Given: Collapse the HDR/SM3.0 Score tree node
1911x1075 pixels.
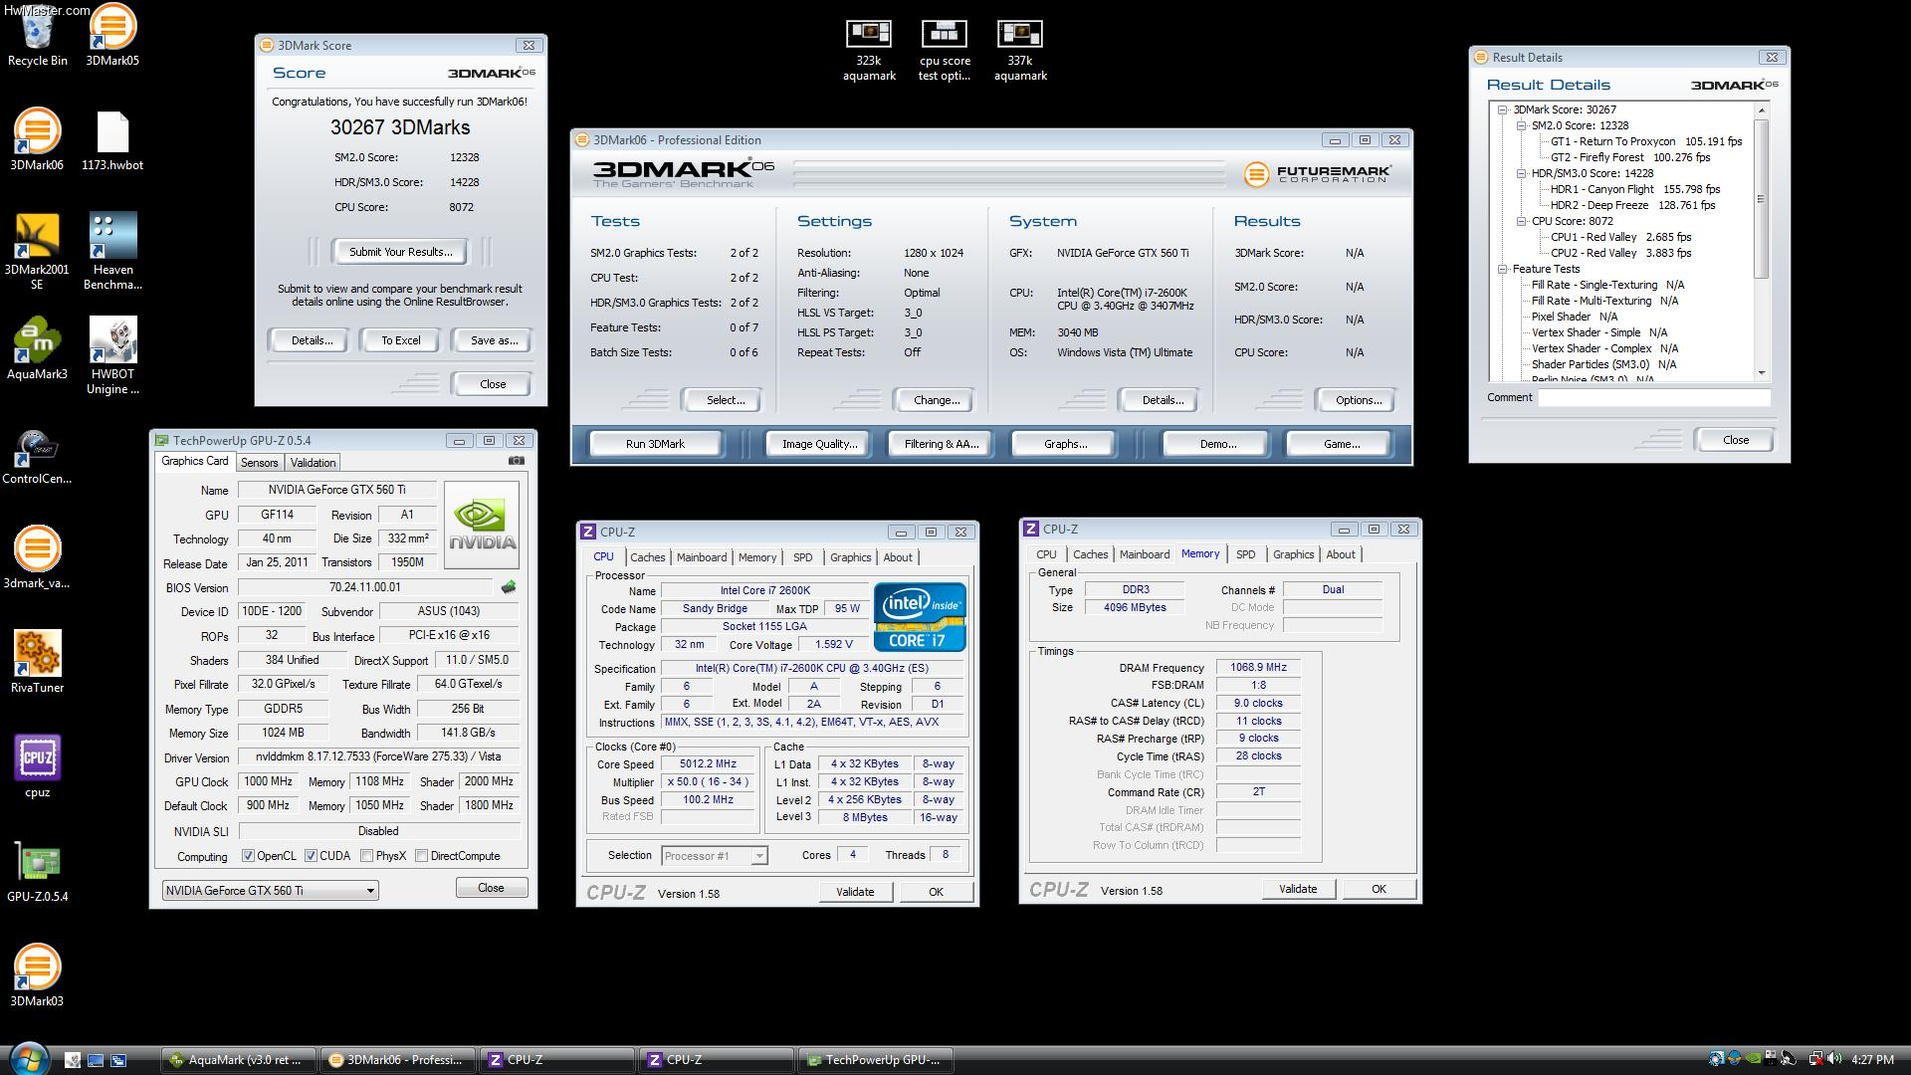Looking at the screenshot, I should tap(1522, 173).
